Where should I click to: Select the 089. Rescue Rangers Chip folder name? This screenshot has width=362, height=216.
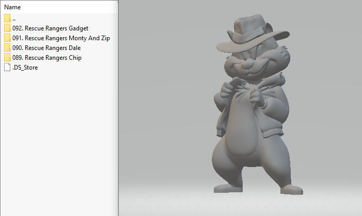(46, 58)
